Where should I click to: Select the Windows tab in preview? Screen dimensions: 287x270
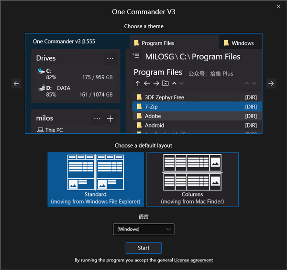click(241, 43)
